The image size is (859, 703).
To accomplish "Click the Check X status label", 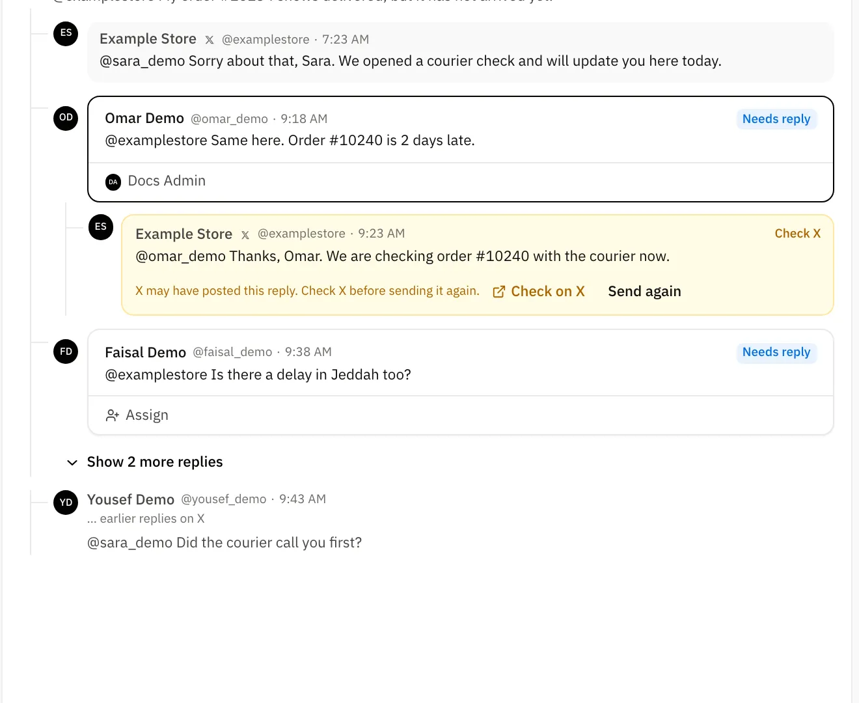I will point(798,234).
